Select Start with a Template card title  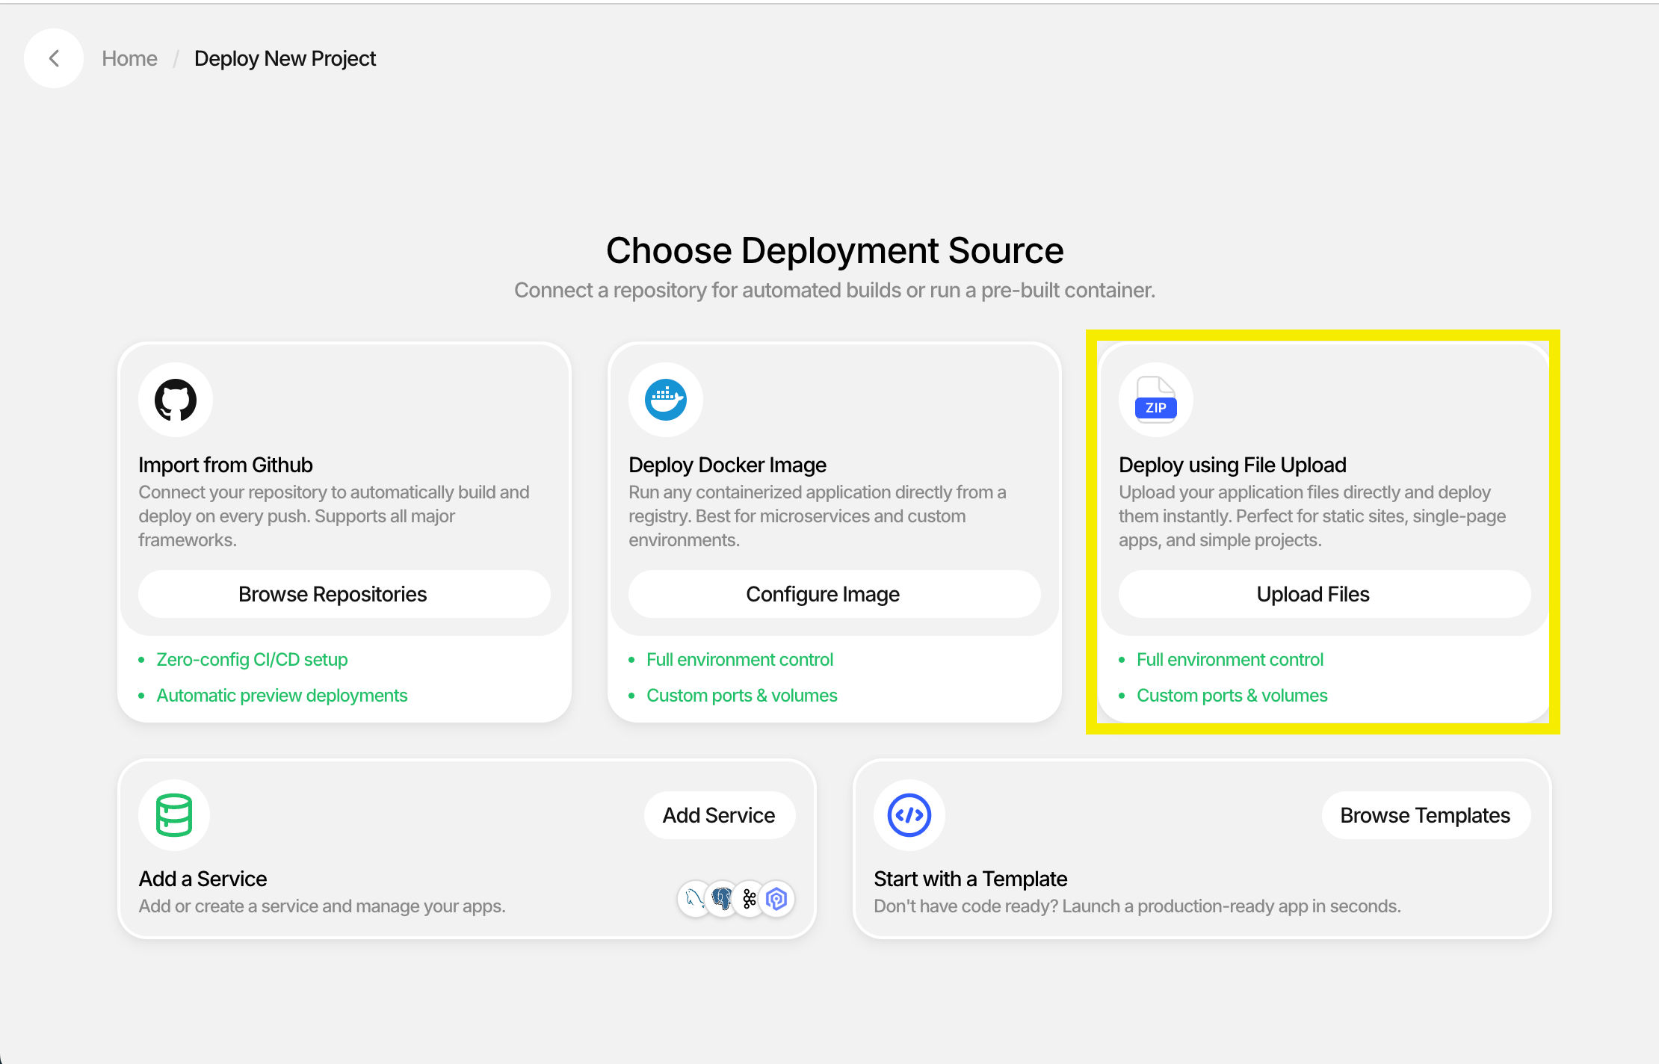point(970,879)
